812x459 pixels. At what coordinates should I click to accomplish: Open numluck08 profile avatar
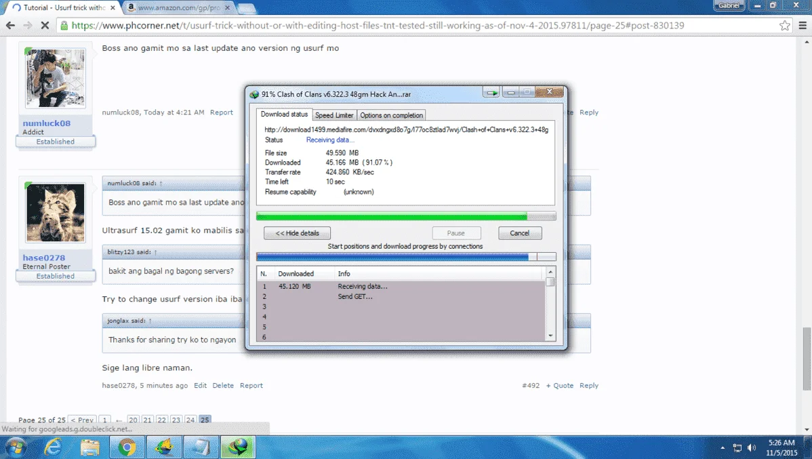pyautogui.click(x=56, y=78)
